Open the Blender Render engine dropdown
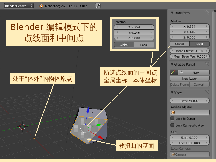The width and height of the screenshot is (216, 162). tap(19, 6)
